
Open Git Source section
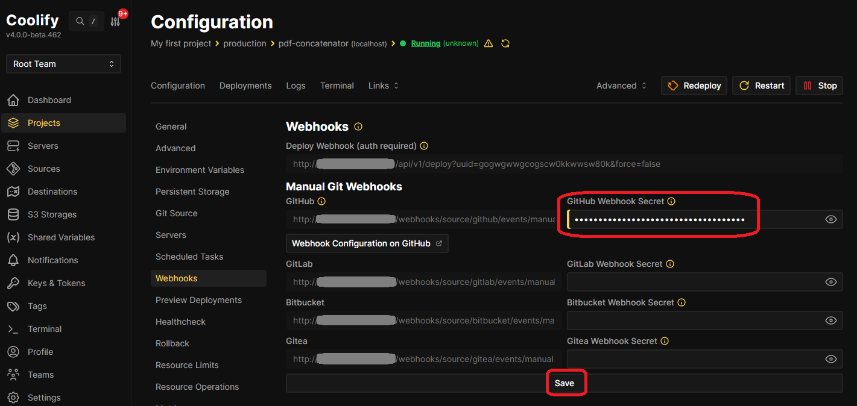(208, 213)
